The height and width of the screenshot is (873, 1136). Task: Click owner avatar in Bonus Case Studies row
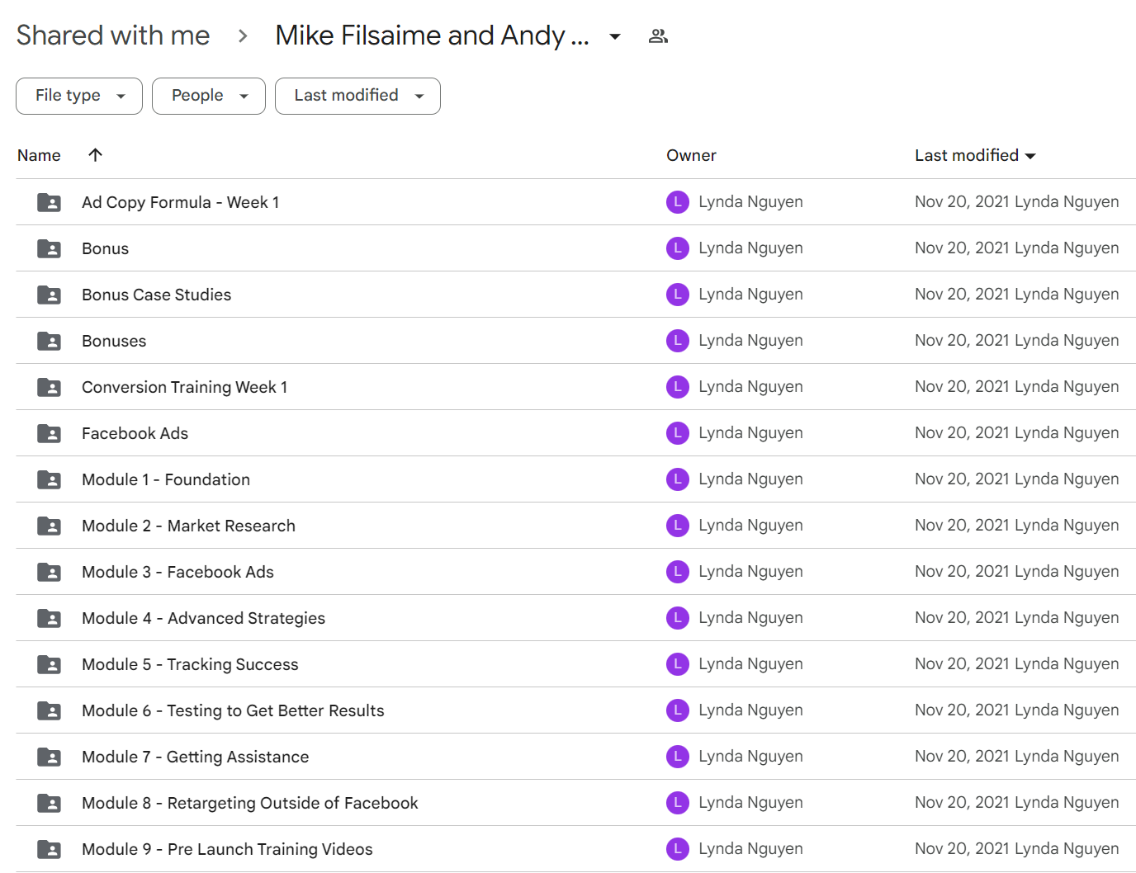tap(678, 295)
